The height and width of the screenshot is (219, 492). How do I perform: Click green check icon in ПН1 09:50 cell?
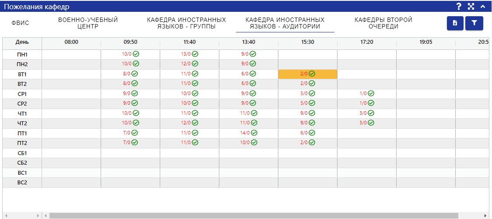coord(136,54)
